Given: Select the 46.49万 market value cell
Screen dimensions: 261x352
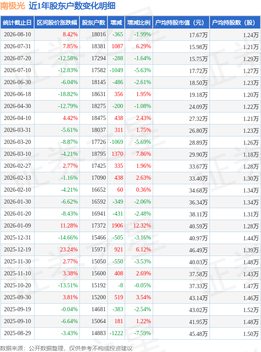Looking at the screenshot, I should [x=198, y=250].
